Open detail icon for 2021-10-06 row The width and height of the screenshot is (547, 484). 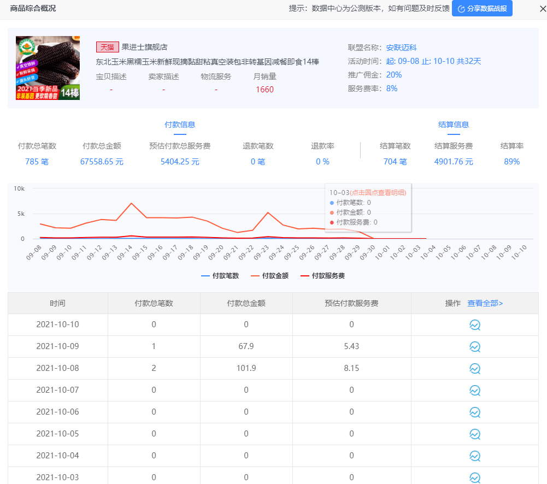tap(475, 412)
